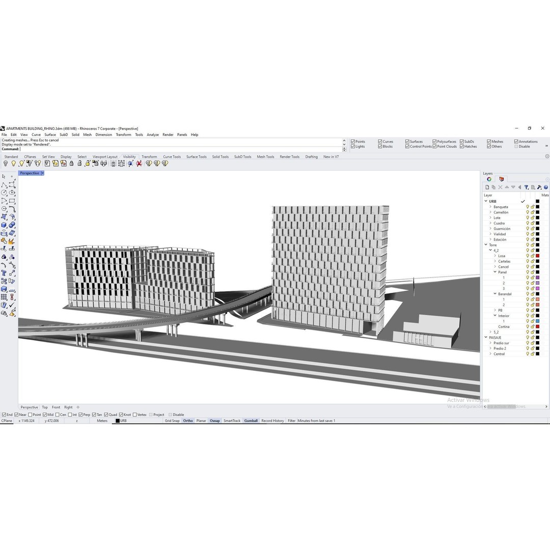550x550 pixels.
Task: Select the Polyline tool in left sidebar
Action: coord(4,185)
